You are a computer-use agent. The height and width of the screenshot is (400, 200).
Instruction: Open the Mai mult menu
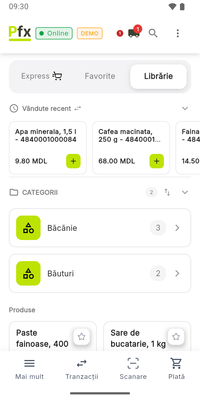[29, 369]
